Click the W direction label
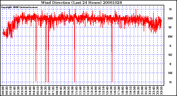177x96 pixels. (x=170, y=27)
